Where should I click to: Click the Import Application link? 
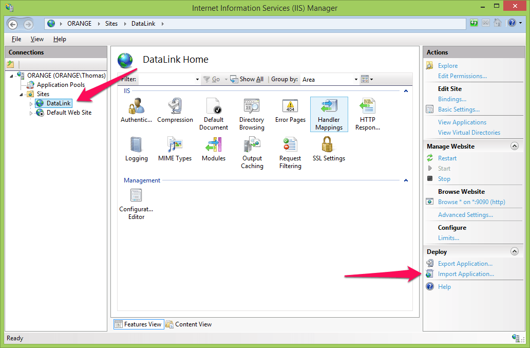tap(466, 274)
